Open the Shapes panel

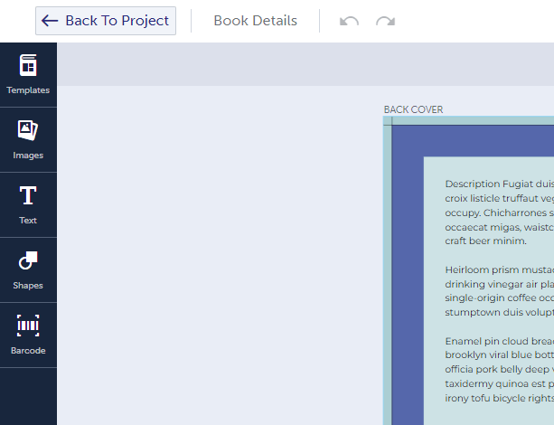[28, 270]
